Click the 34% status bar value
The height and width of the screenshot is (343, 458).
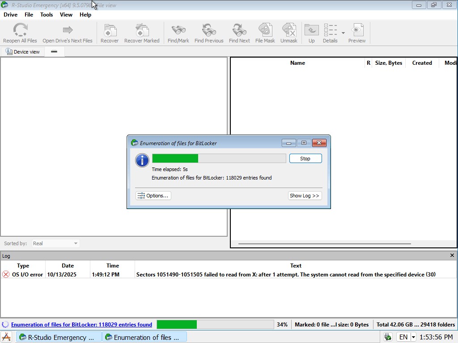point(282,324)
